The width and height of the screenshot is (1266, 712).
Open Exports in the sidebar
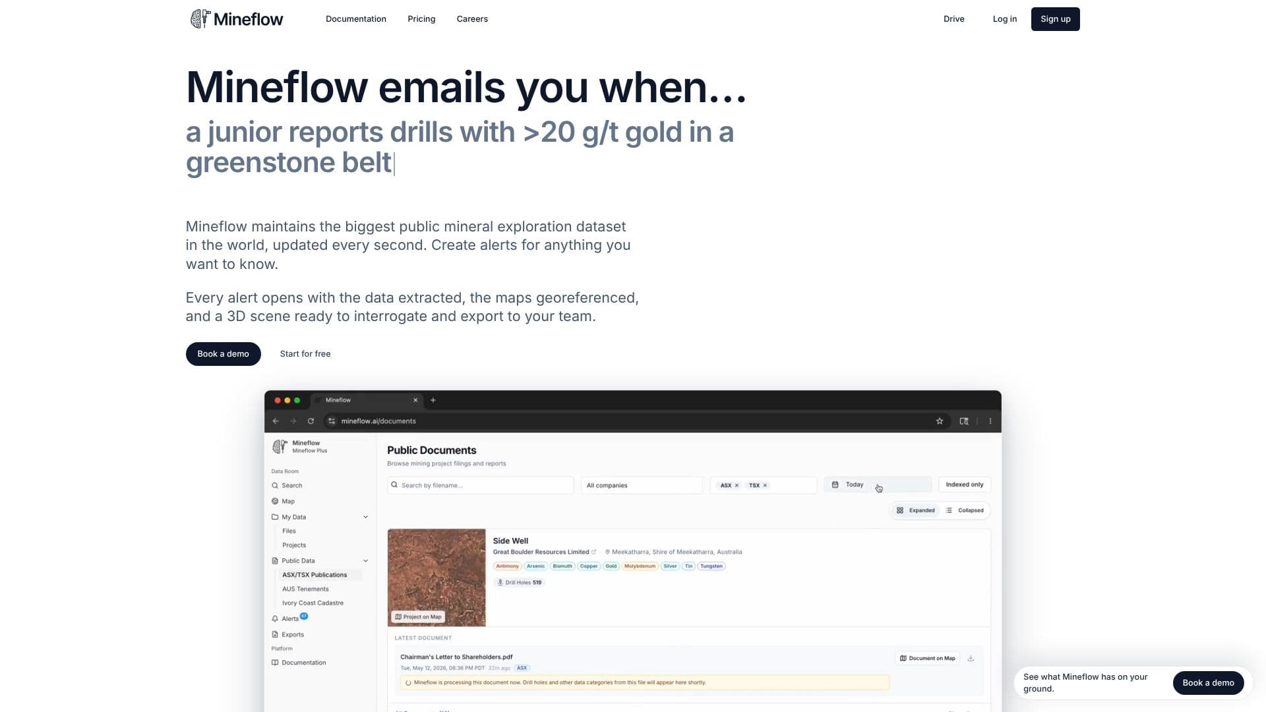tap(287, 634)
